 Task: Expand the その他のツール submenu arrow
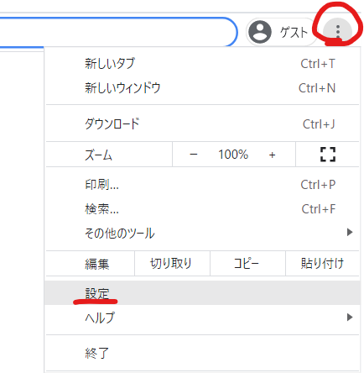point(350,232)
